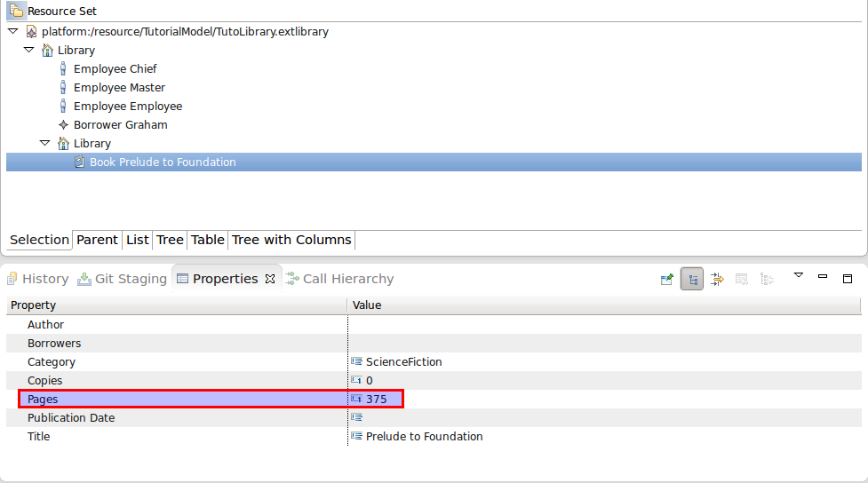Collapse the top-level Library node

28,50
